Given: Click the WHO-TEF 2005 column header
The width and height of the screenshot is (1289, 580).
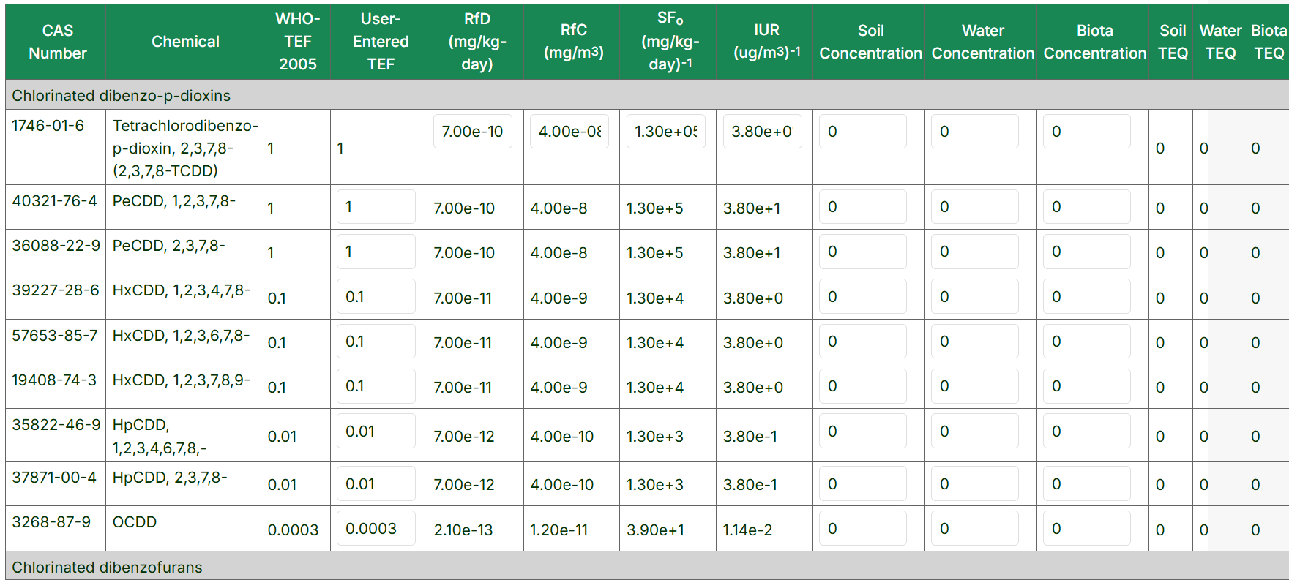Looking at the screenshot, I should coord(297,42).
